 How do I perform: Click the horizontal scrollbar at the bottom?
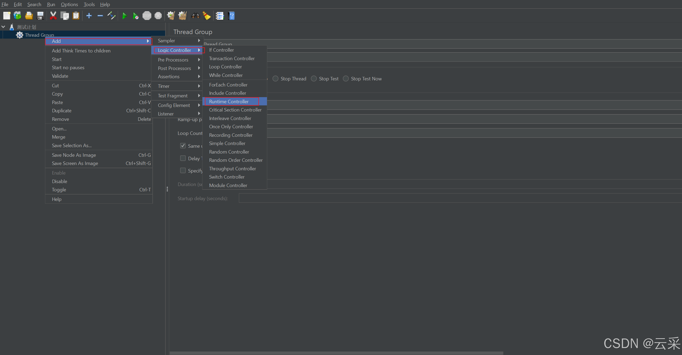tap(336, 353)
